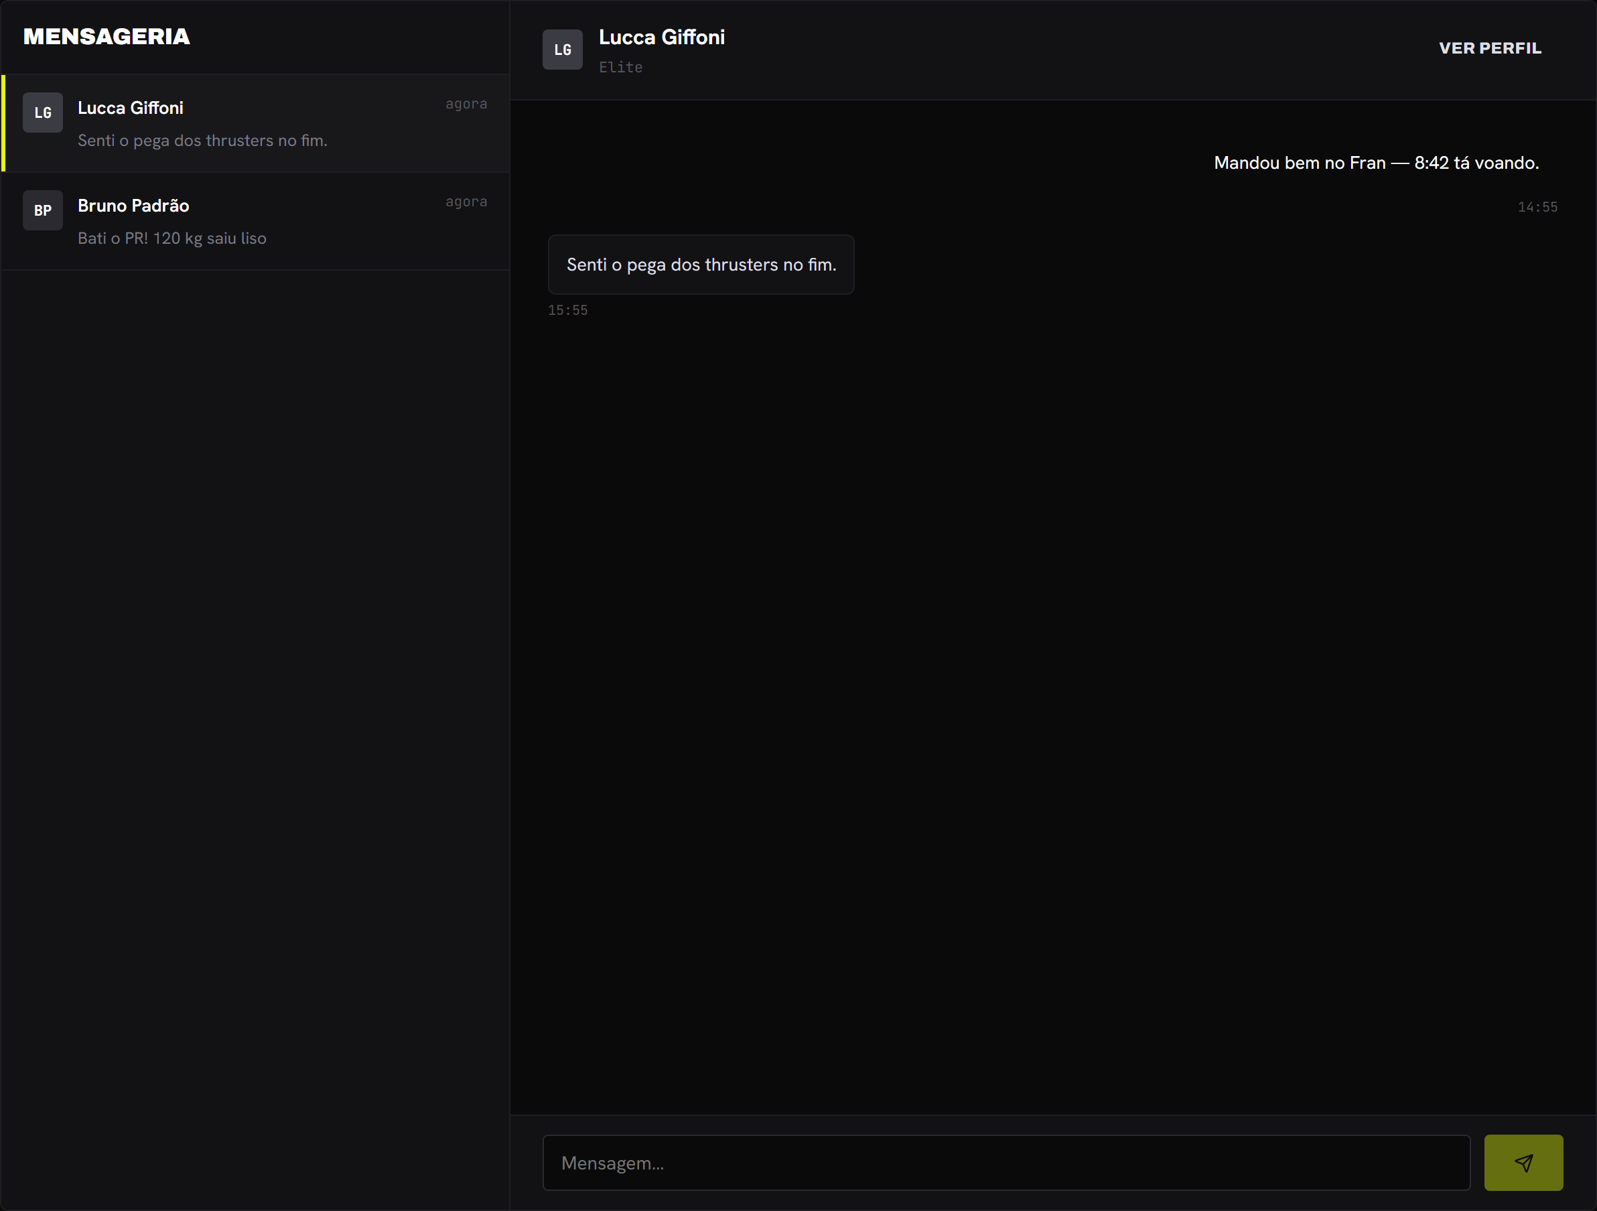Select the Lucca Giffoni conversation
Screen dimensions: 1597x1211
(257, 123)
